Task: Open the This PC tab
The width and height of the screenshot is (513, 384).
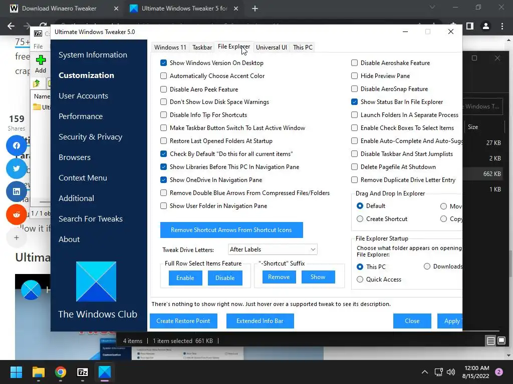Action: pos(303,47)
